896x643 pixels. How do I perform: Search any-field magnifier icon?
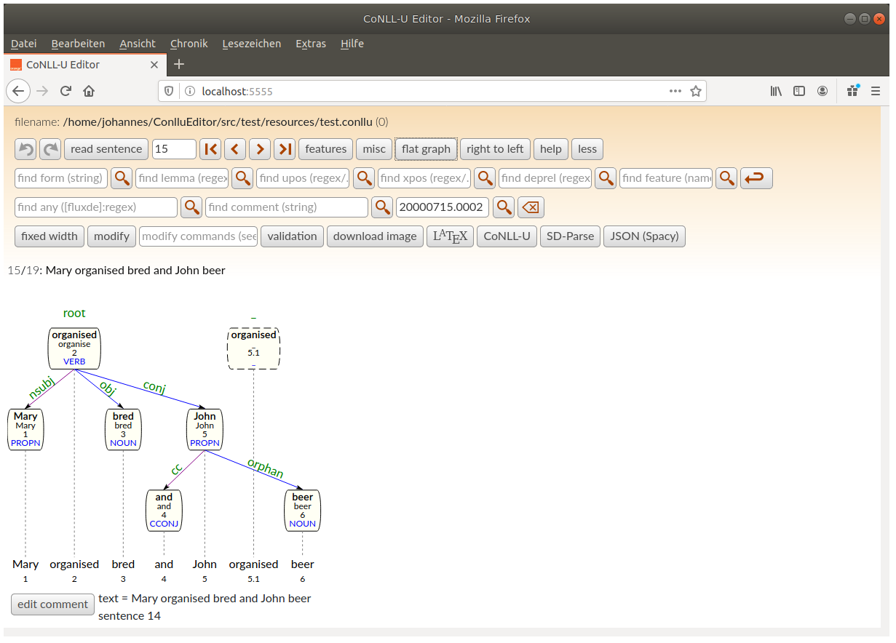pos(191,207)
